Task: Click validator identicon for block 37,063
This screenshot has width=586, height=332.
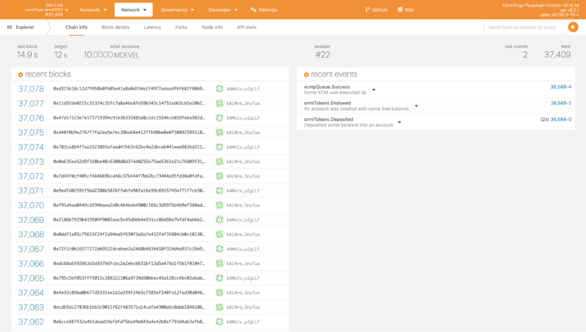Action: (x=219, y=307)
